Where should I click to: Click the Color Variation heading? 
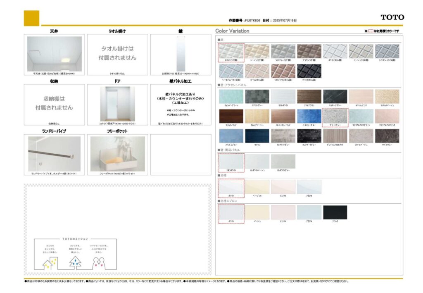(232, 31)
